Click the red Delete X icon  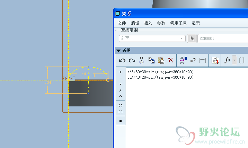170,60
